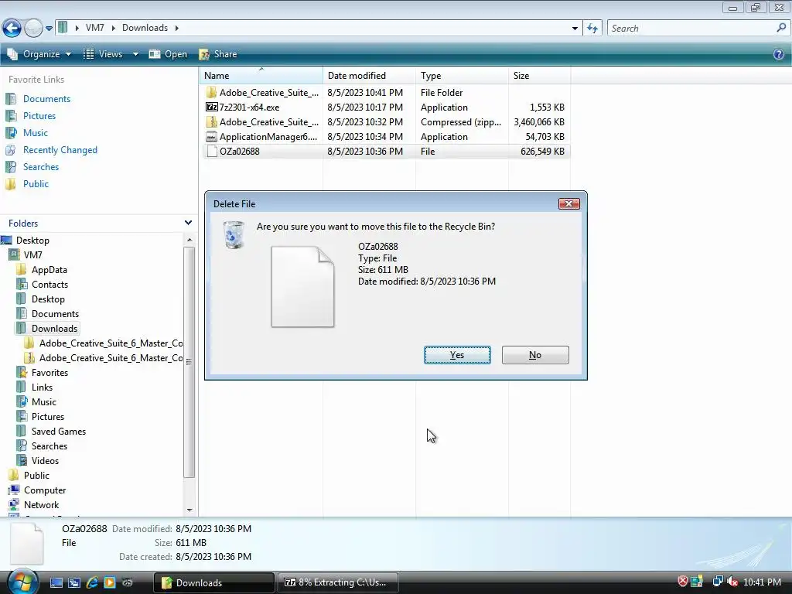Open Explorer help question mark icon

[x=779, y=54]
